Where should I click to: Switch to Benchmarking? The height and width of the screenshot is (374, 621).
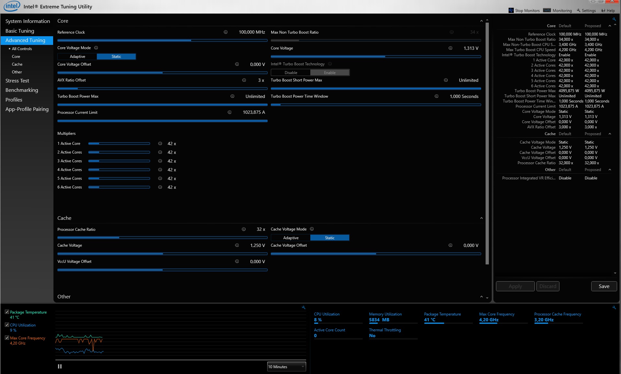point(22,90)
